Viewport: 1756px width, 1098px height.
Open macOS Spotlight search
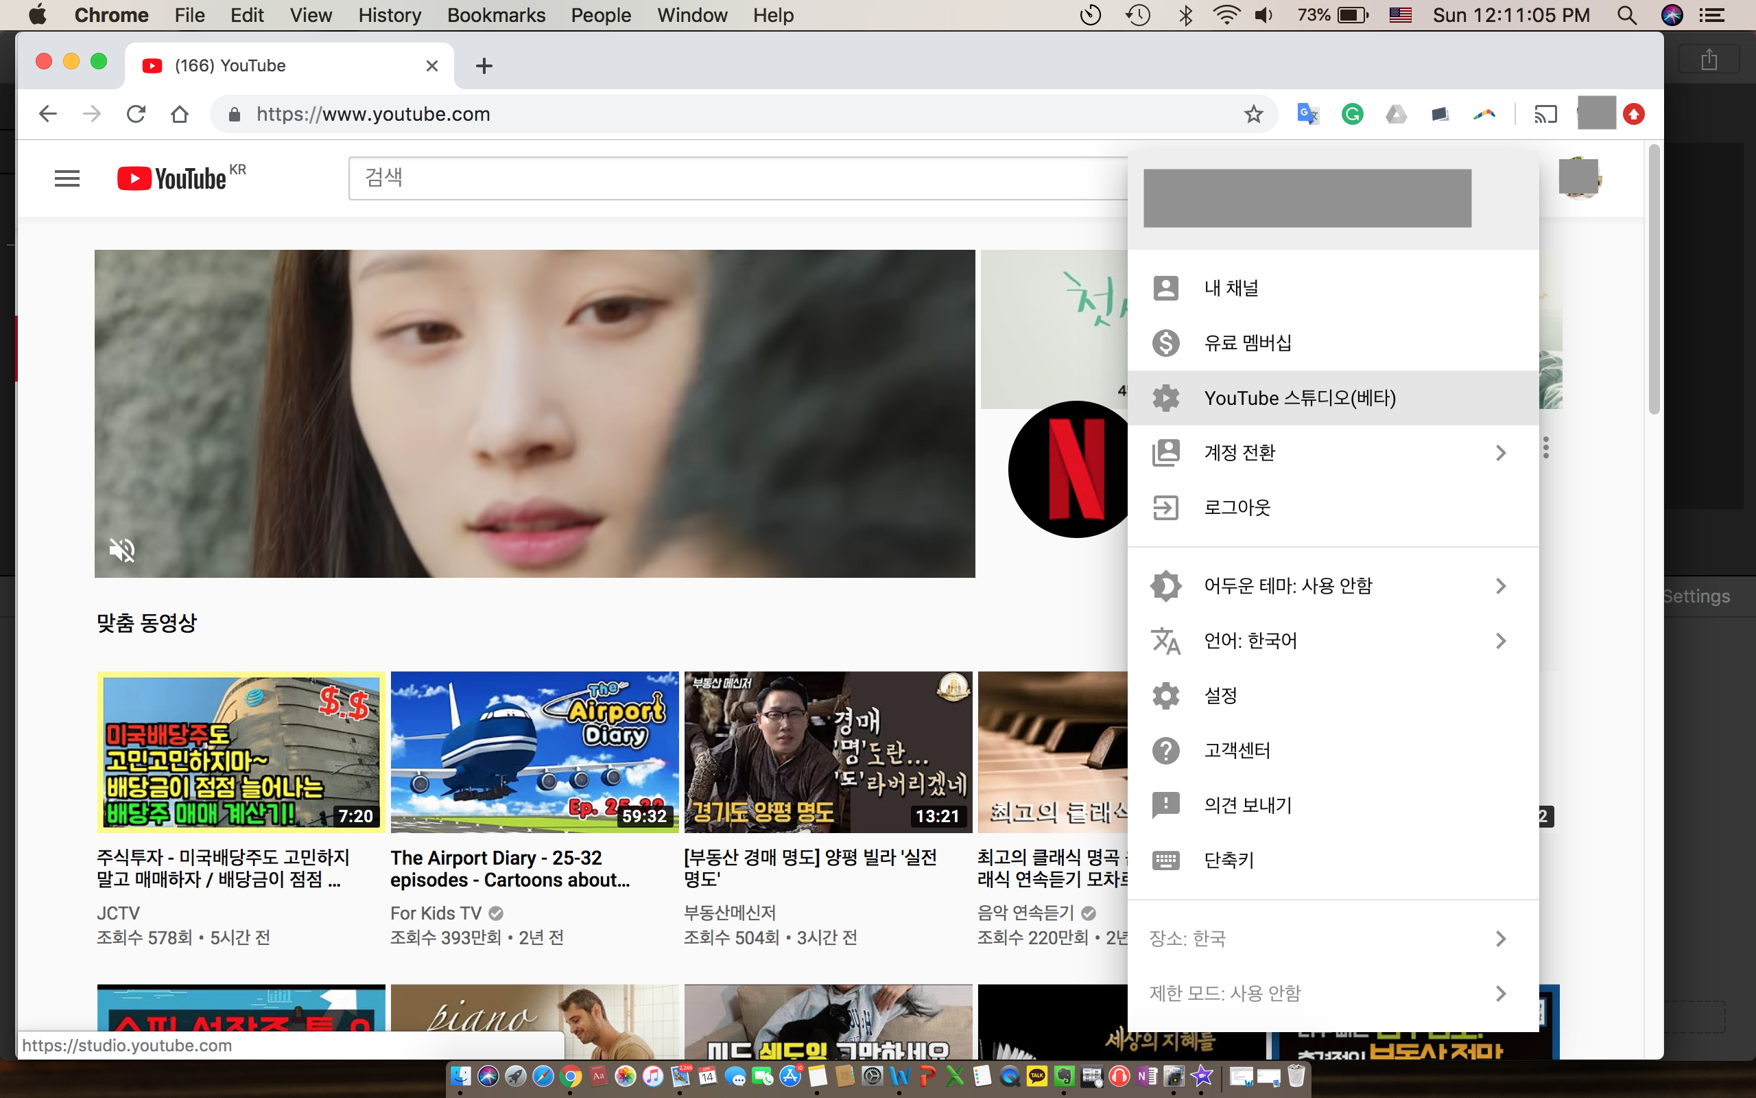pos(1626,15)
